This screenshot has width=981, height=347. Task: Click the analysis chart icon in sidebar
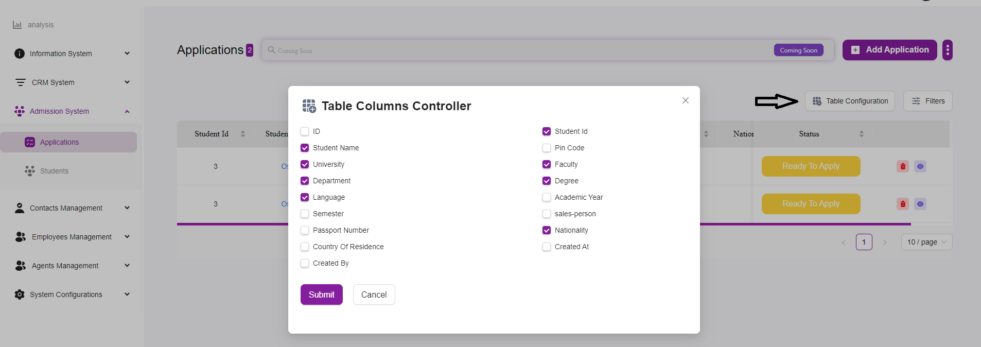pos(17,25)
